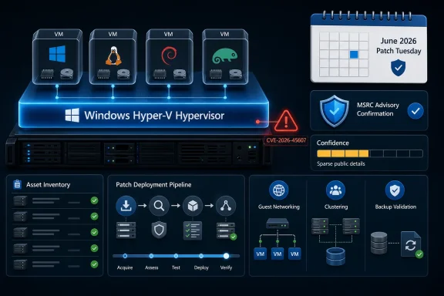444x296 pixels.
Task: Click the left VM box under Guest Networking
Action: pyautogui.click(x=261, y=254)
